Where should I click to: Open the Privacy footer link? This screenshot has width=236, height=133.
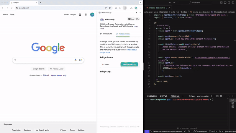(x=63, y=130)
